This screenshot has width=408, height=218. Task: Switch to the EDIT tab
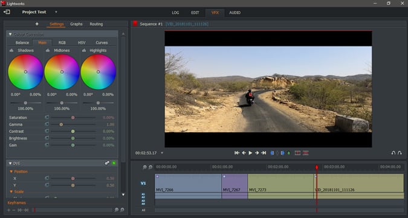(195, 13)
